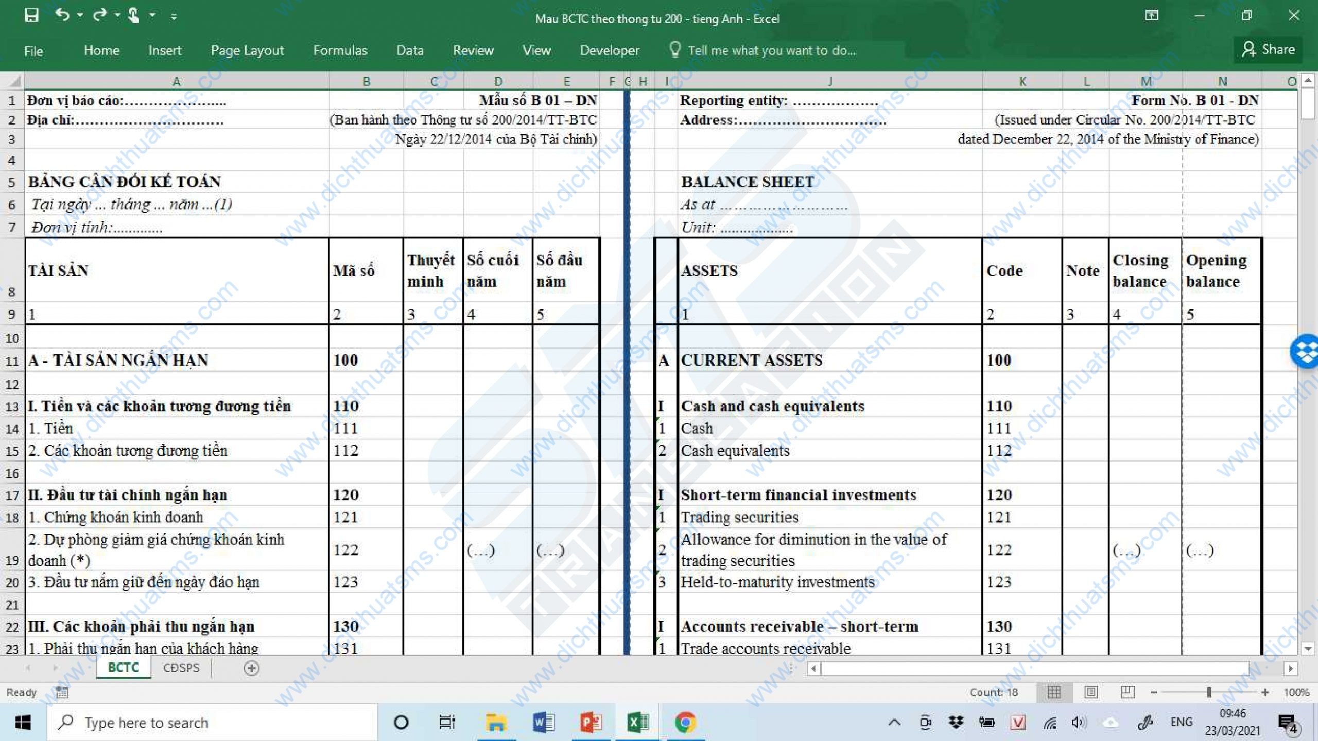Image resolution: width=1318 pixels, height=741 pixels.
Task: Switch to Page Layout view
Action: click(1091, 692)
